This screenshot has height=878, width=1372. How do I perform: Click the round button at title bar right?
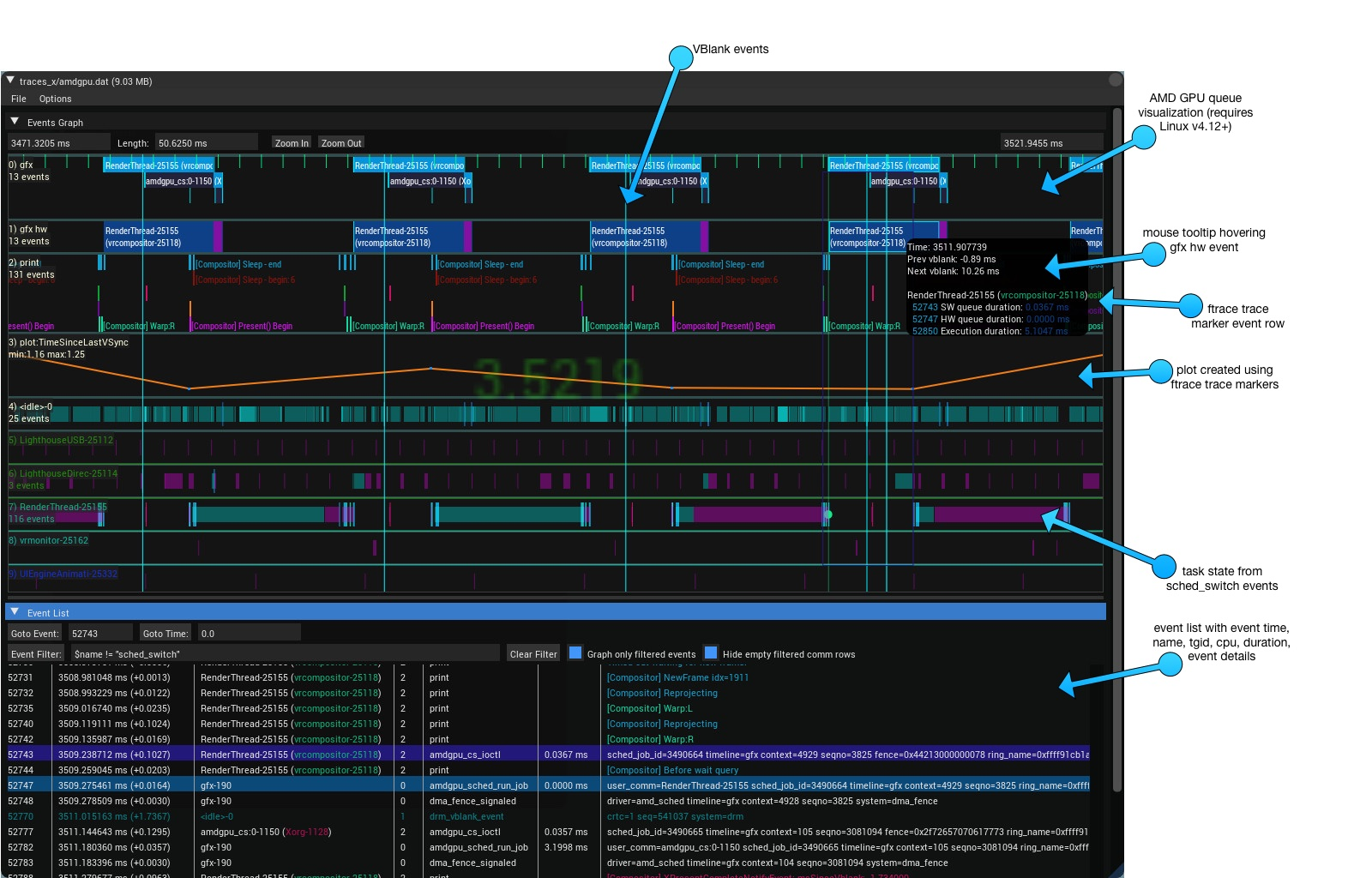pyautogui.click(x=1116, y=80)
